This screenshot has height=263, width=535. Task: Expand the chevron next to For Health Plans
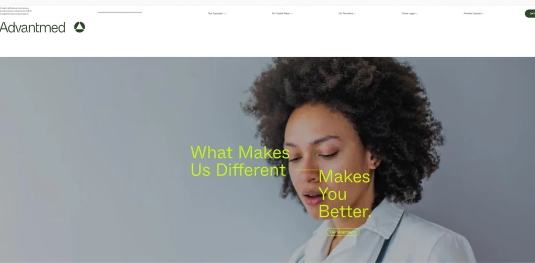[x=292, y=14]
